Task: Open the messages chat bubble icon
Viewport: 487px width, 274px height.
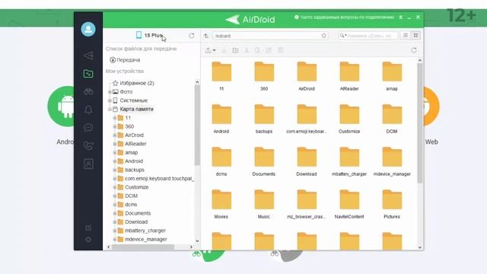Action: coord(88,127)
